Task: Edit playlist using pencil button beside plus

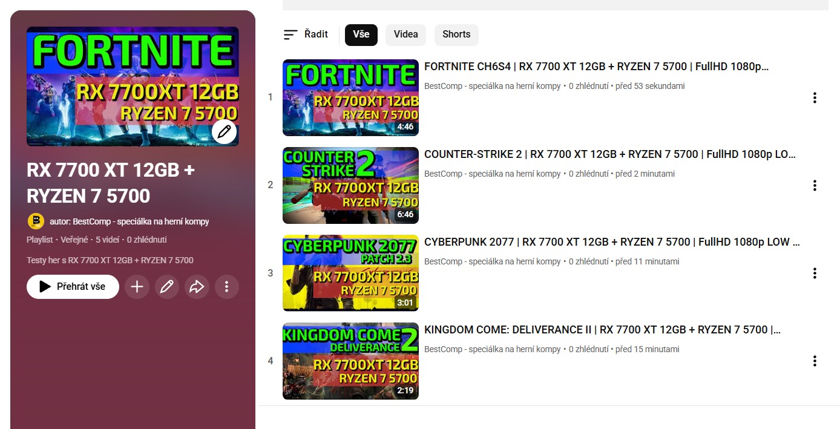Action: click(166, 287)
